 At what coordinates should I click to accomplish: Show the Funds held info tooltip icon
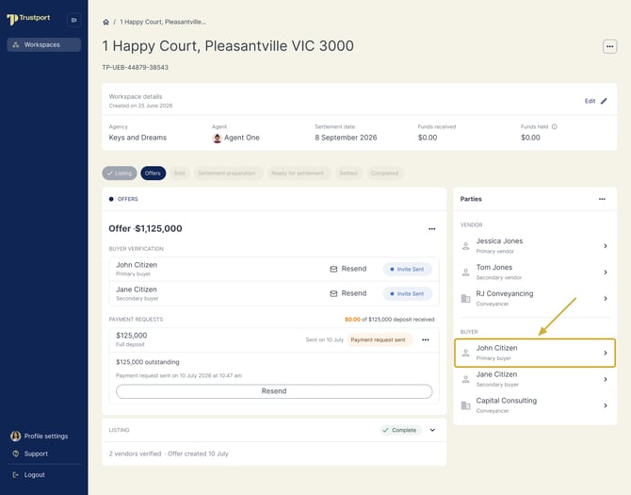click(x=554, y=126)
